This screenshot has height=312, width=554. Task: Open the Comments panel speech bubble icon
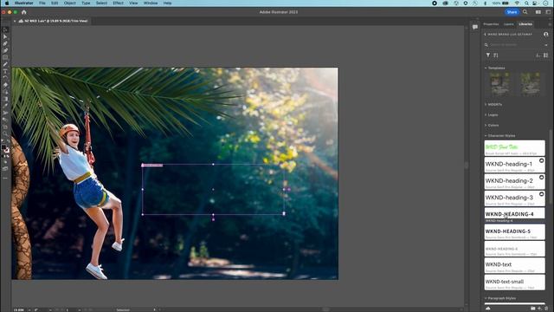click(x=475, y=27)
